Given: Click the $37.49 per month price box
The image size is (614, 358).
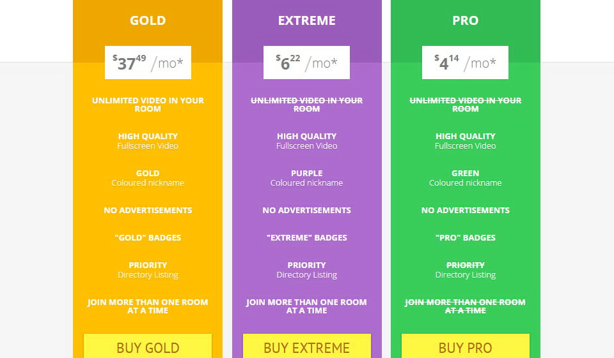Looking at the screenshot, I should pos(148,63).
